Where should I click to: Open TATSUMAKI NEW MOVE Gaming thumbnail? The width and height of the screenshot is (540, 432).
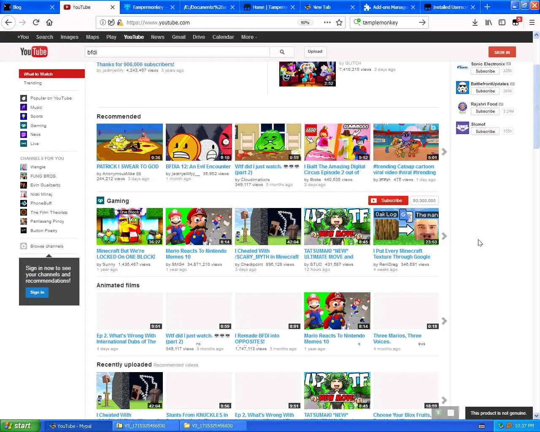(337, 227)
